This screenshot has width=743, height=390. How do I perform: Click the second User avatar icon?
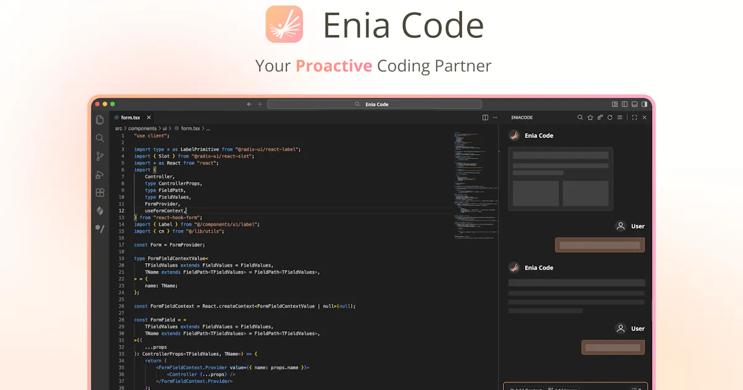click(x=620, y=328)
